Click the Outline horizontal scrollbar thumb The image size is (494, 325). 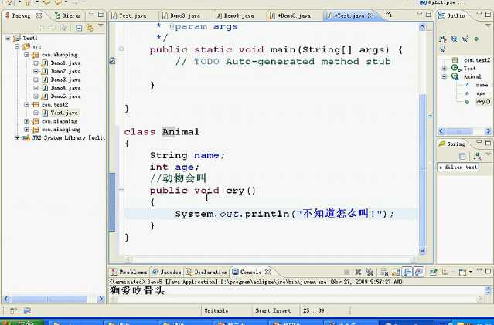click(459, 131)
